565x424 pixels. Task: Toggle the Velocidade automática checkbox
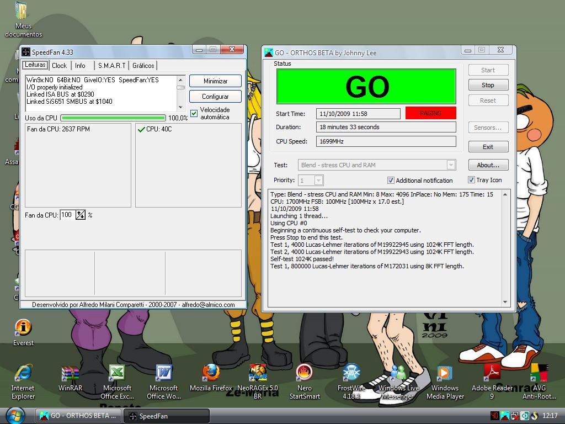[194, 114]
